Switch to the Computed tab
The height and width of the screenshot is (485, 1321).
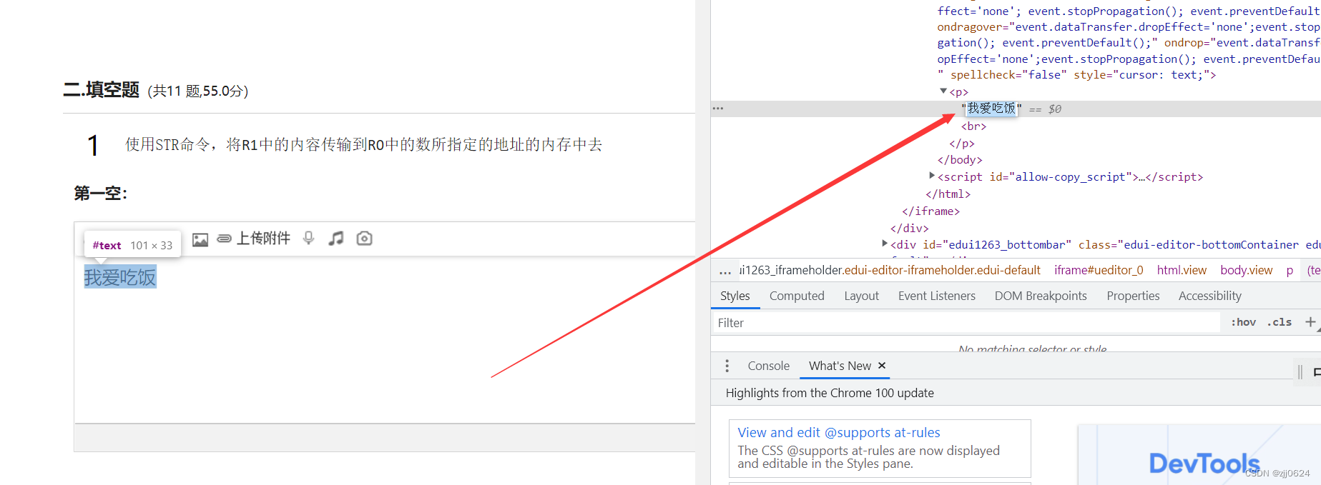797,296
